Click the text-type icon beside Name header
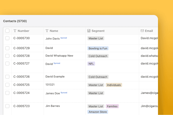 47,31
